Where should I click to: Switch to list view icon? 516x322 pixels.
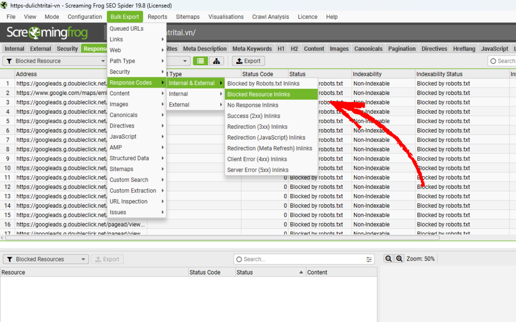coord(200,61)
